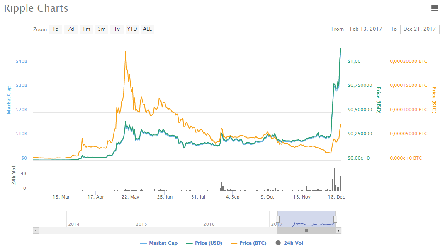Click the navigator left range handle
This screenshot has height=249, width=445.
(x=277, y=219)
